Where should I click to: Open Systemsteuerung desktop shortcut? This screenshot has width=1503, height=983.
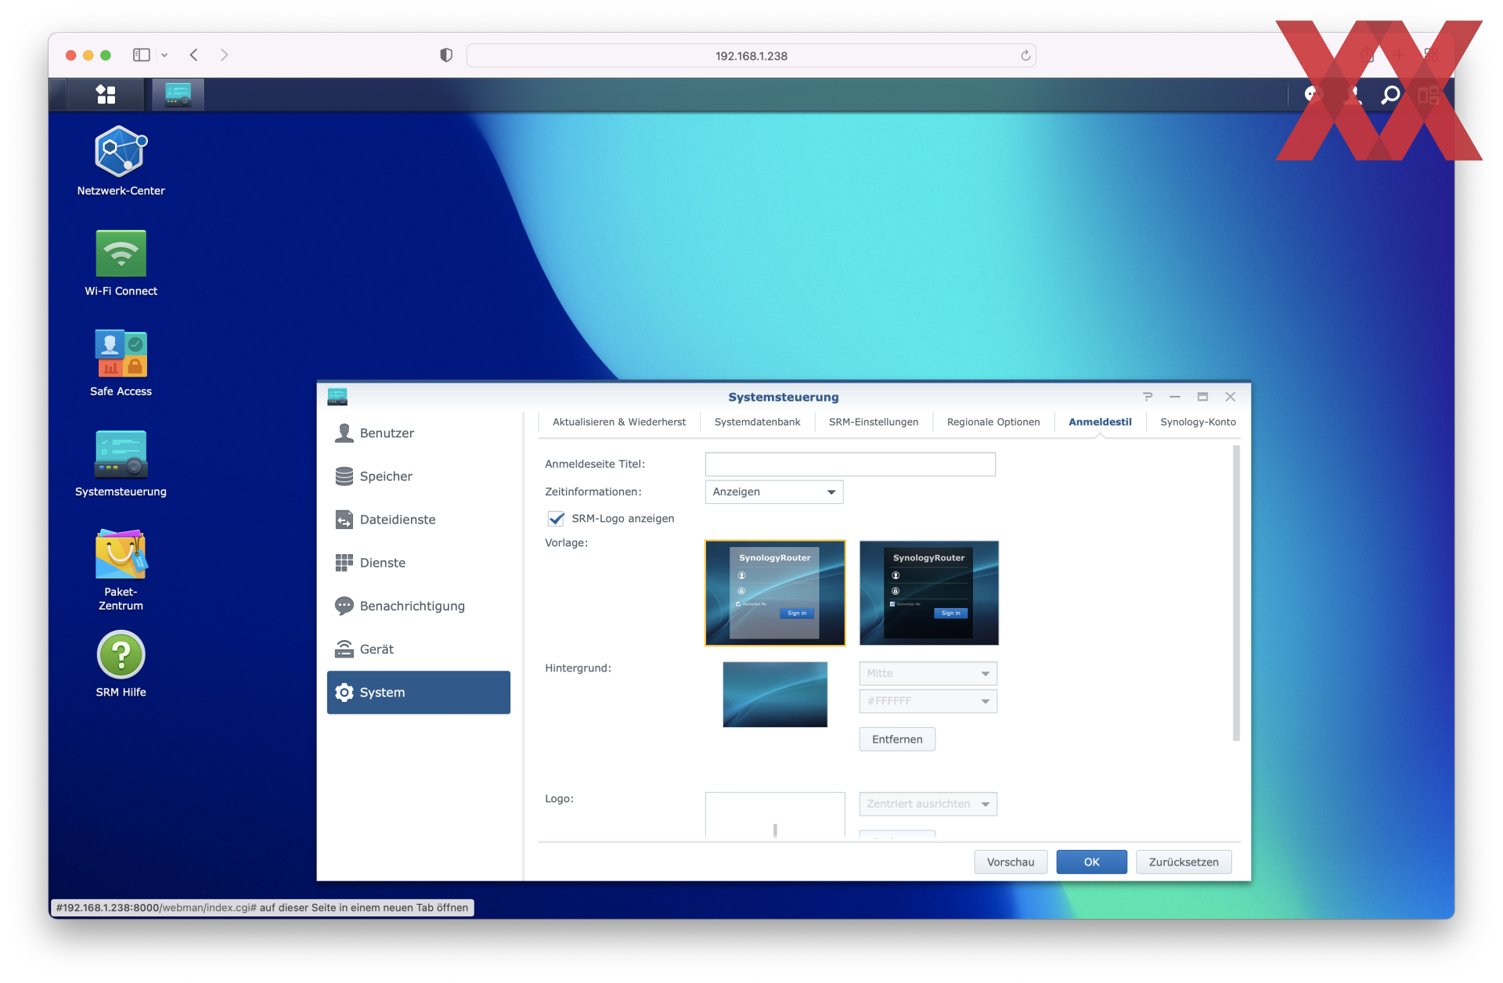click(x=121, y=463)
